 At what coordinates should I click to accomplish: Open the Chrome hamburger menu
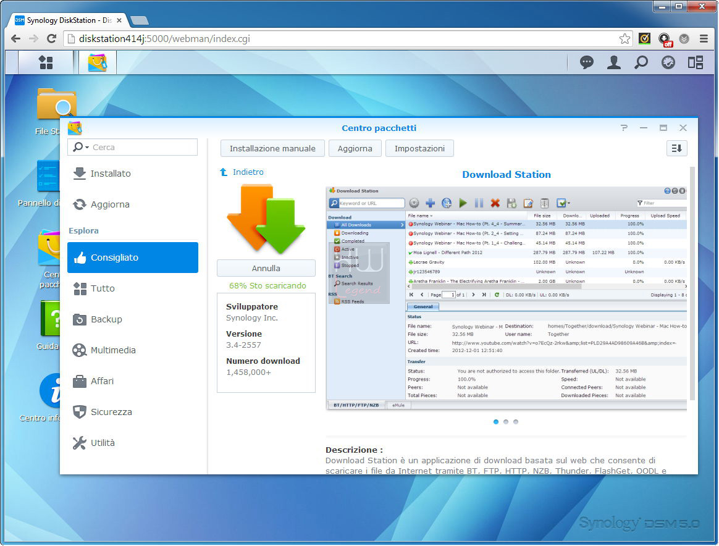click(704, 38)
